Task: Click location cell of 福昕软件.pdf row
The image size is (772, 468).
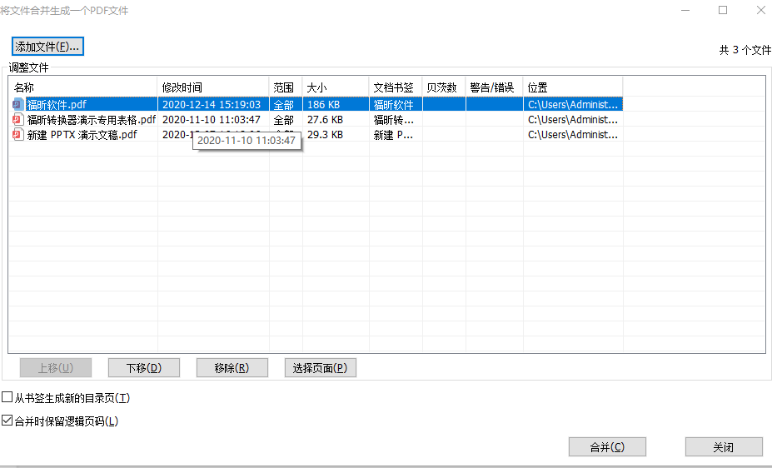Action: click(573, 104)
